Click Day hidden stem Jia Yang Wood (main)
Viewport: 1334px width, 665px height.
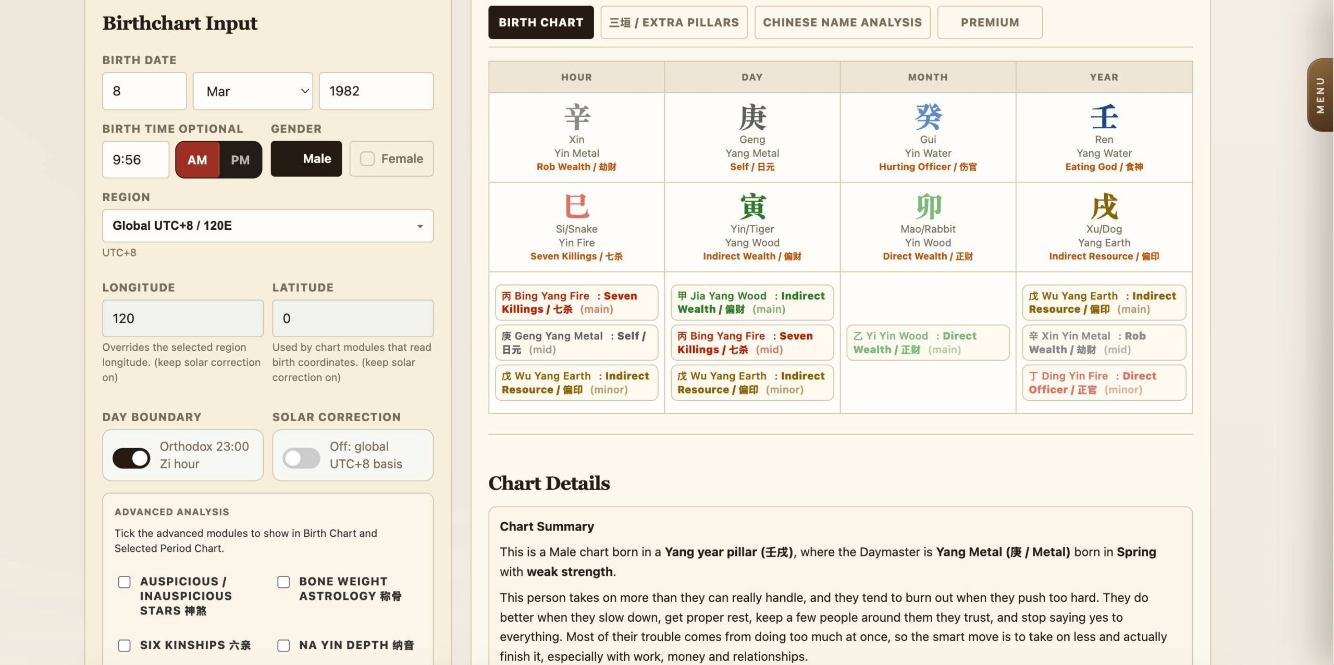click(752, 302)
